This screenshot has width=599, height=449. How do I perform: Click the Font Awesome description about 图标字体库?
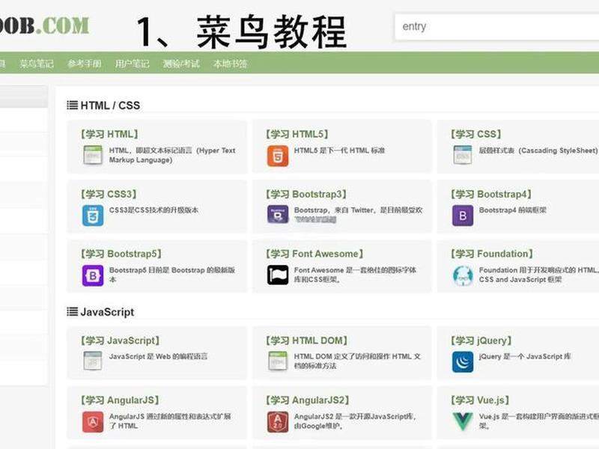355,275
